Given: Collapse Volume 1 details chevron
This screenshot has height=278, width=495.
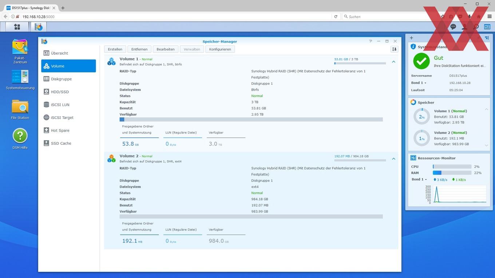Looking at the screenshot, I should [x=393, y=62].
